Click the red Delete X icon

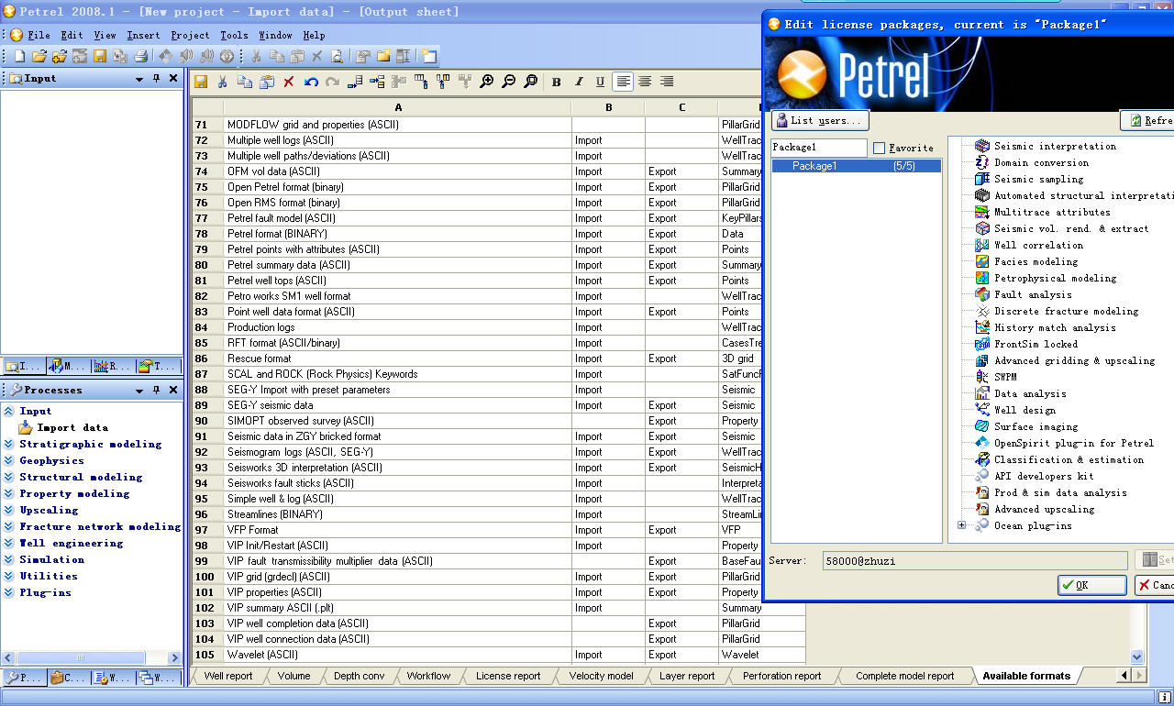click(288, 82)
